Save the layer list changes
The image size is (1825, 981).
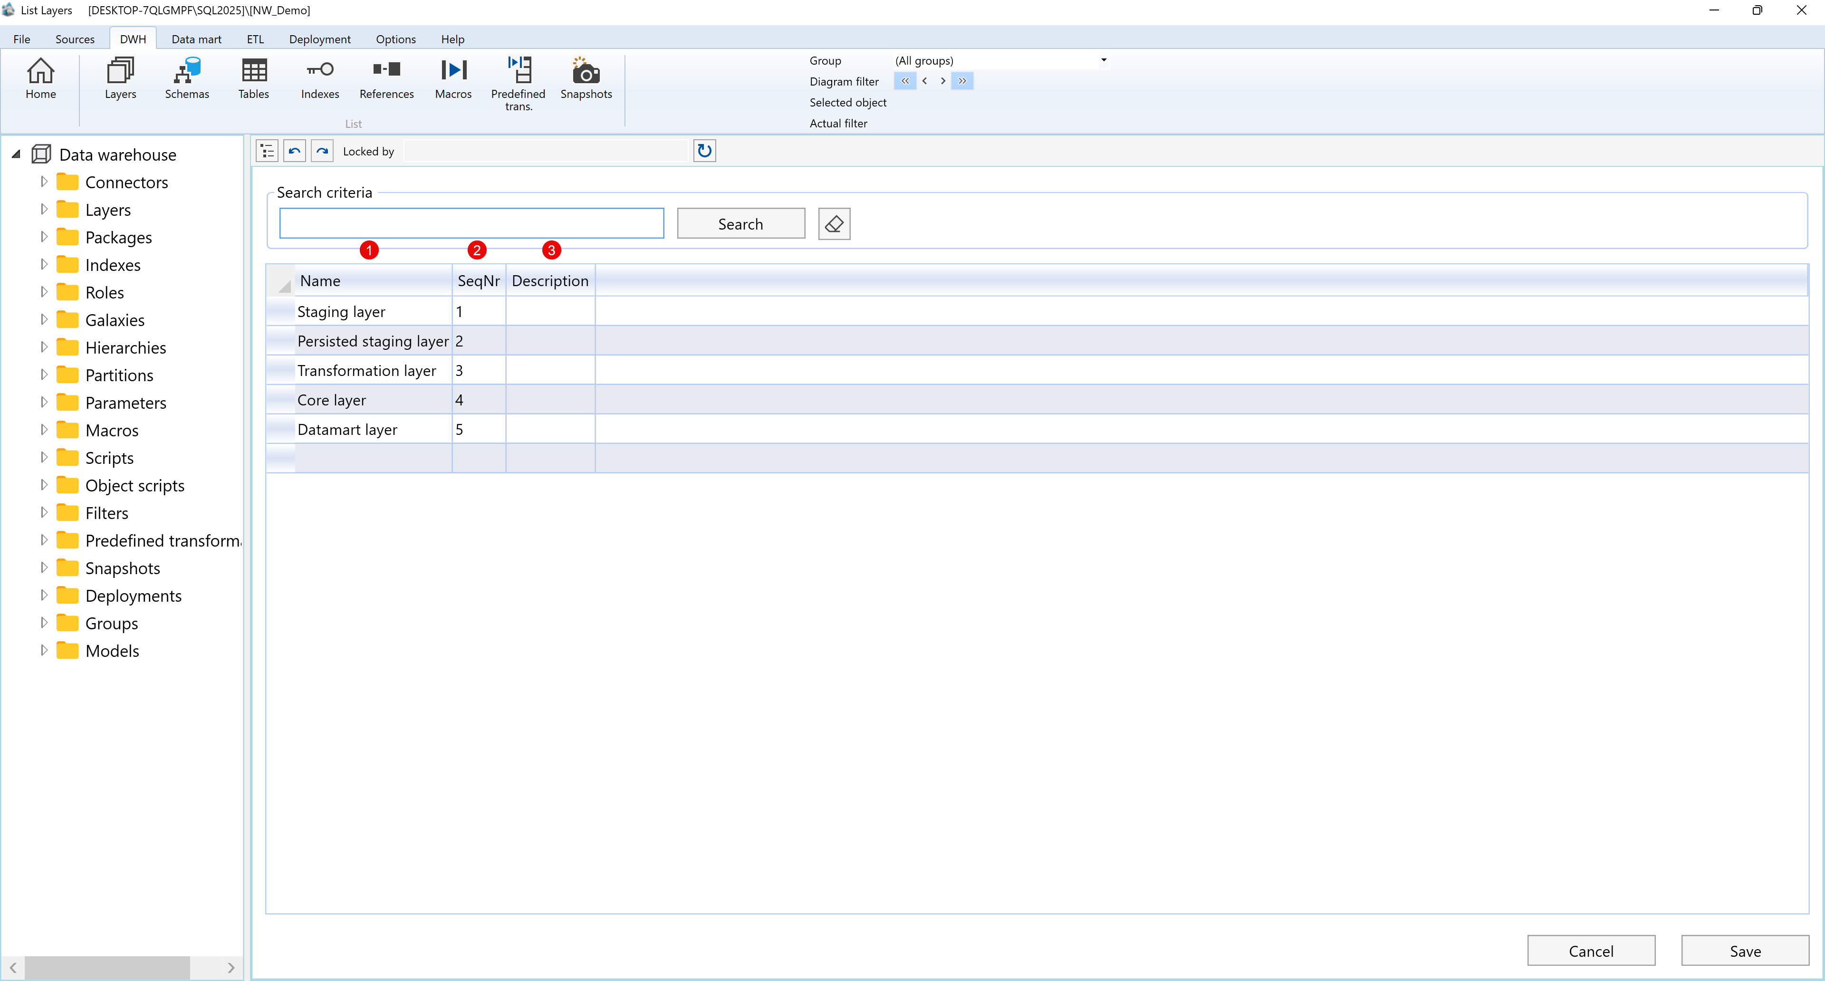click(x=1746, y=951)
